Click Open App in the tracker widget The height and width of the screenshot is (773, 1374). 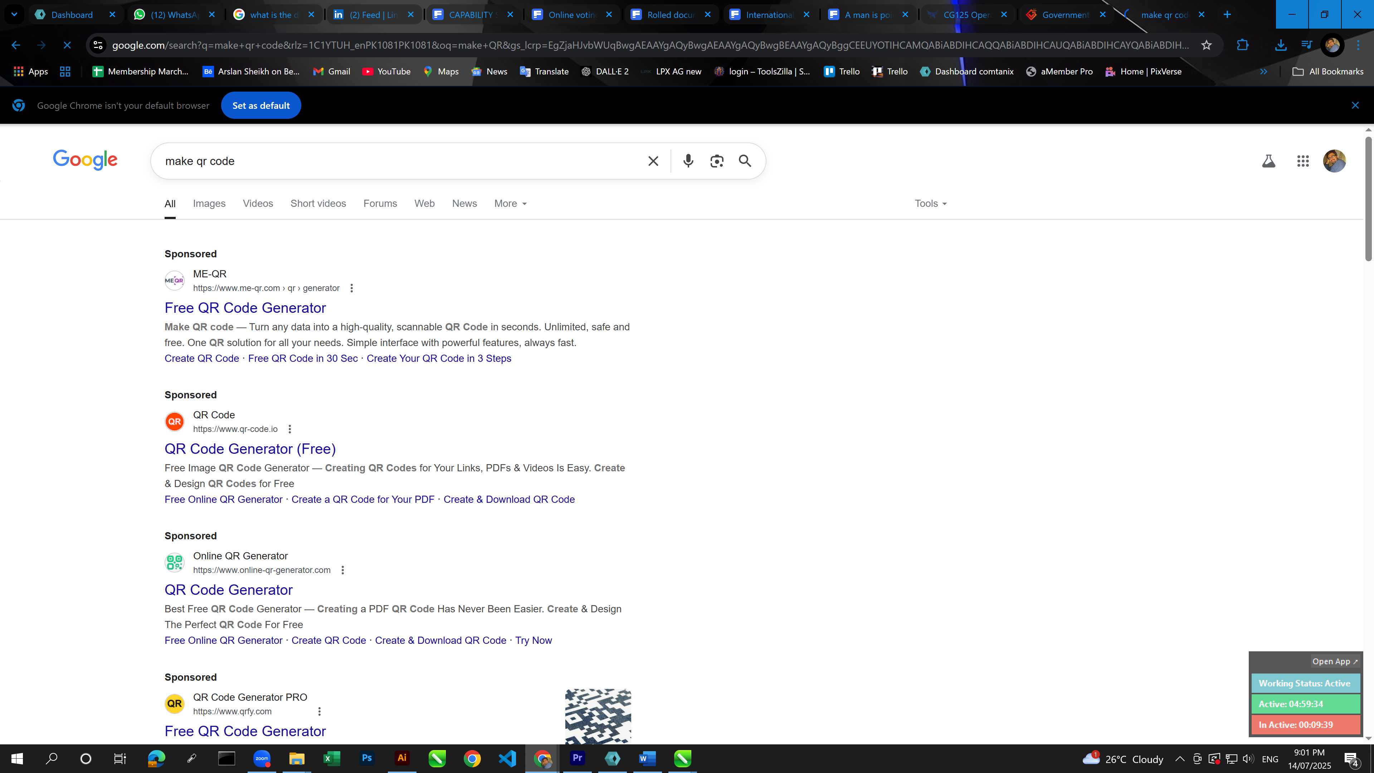(1335, 661)
